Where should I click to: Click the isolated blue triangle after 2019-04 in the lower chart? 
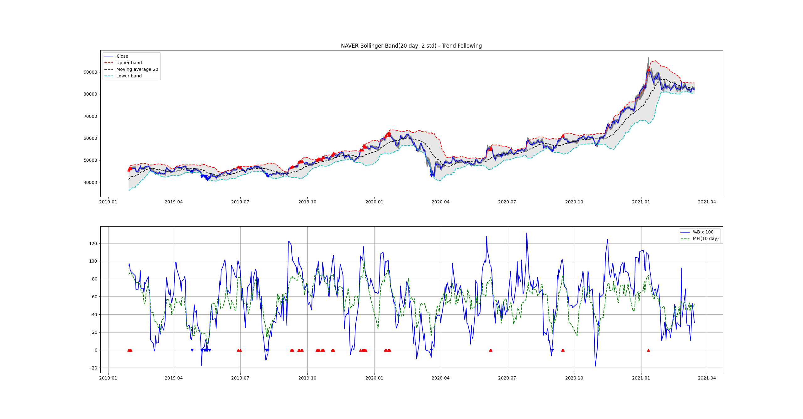point(192,350)
